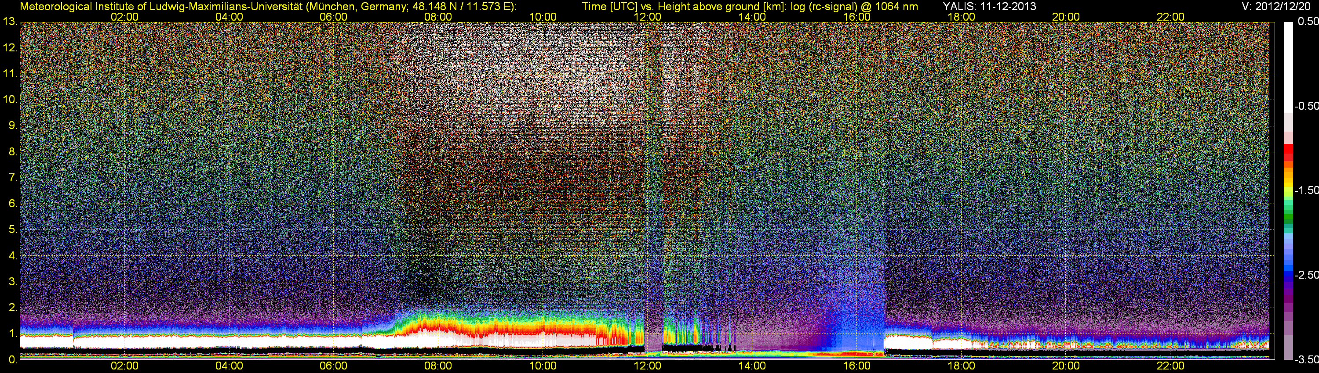Click the 02:00 label on the top time axis
1319x373 pixels.
124,17
